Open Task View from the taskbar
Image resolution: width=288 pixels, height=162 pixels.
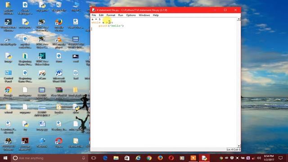coord(94,158)
